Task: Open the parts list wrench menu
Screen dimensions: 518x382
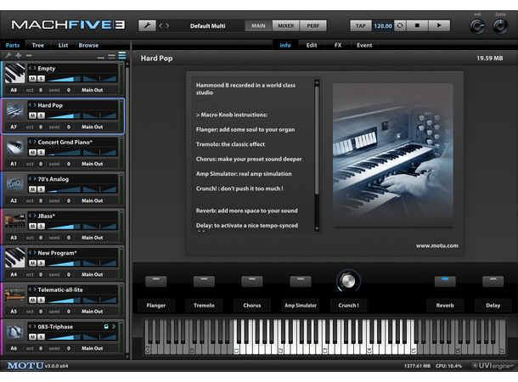Action: 8,55
